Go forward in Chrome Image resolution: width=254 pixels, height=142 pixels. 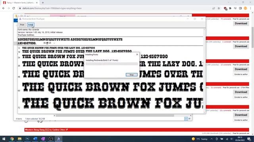pyautogui.click(x=9, y=8)
